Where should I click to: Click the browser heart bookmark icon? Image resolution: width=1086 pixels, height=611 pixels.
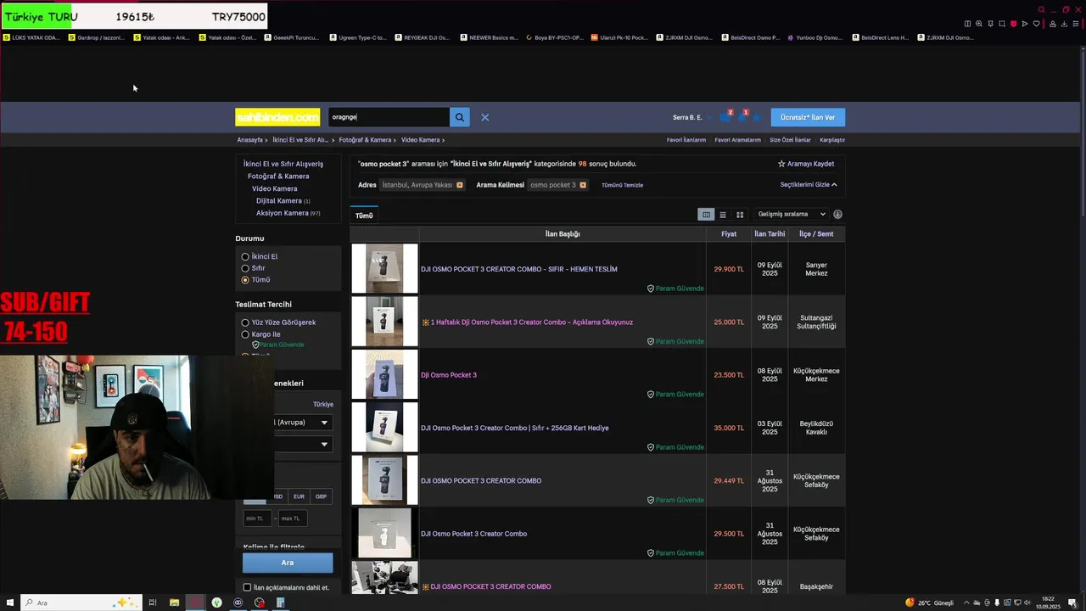pyautogui.click(x=1036, y=24)
